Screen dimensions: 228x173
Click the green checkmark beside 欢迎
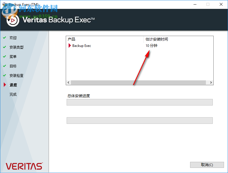click(x=5, y=38)
